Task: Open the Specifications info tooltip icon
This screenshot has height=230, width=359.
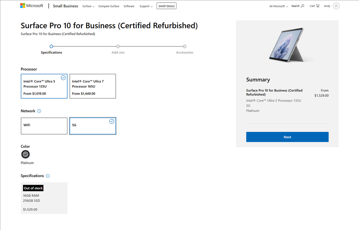Action: (x=48, y=176)
